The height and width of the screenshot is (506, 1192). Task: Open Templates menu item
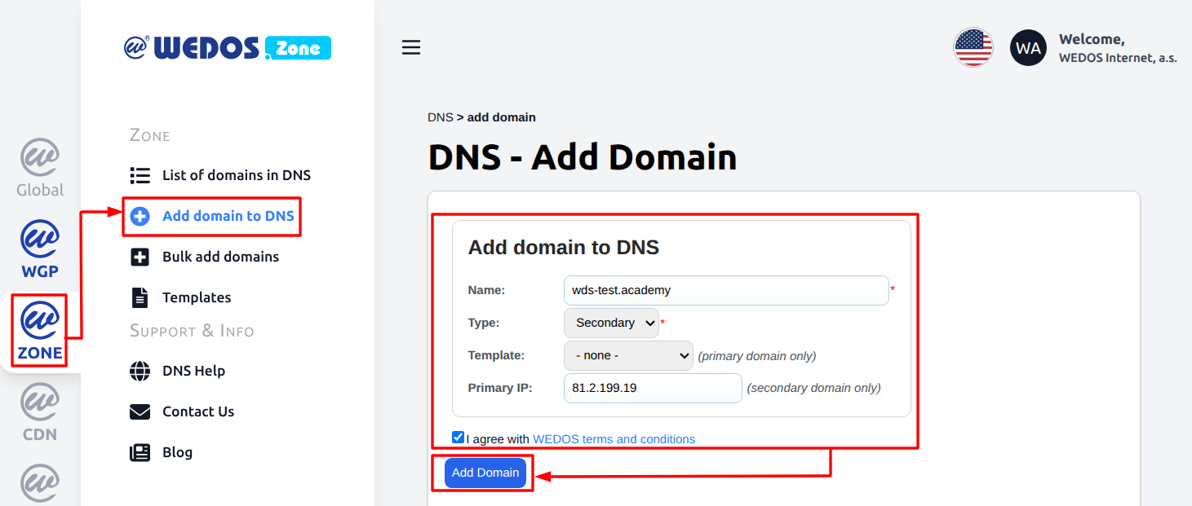pyautogui.click(x=197, y=297)
